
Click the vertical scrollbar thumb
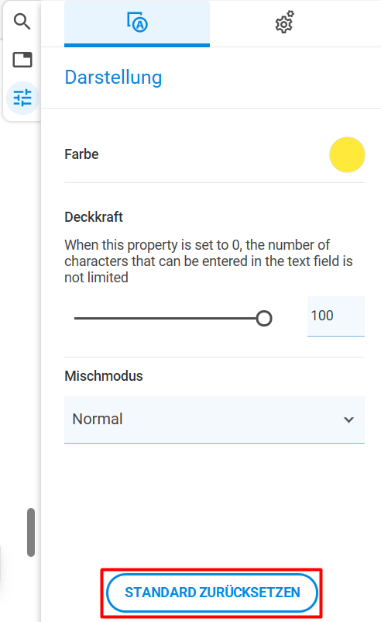[31, 532]
